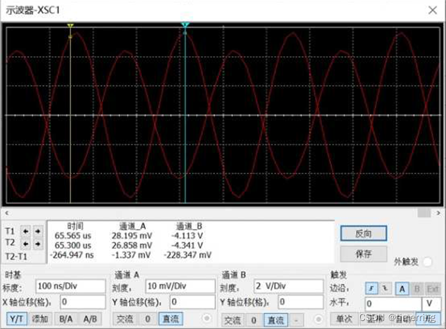The image size is (446, 329).
Task: Click Channel A radio indicator
Action: click(206, 318)
